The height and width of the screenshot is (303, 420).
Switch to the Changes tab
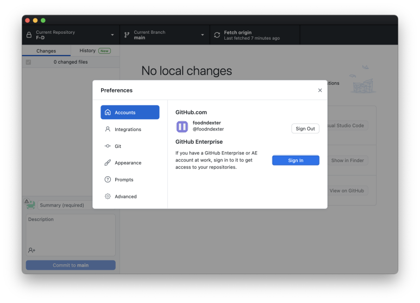coord(46,51)
